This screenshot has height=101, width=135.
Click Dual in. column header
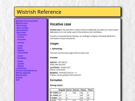coord(69,90)
